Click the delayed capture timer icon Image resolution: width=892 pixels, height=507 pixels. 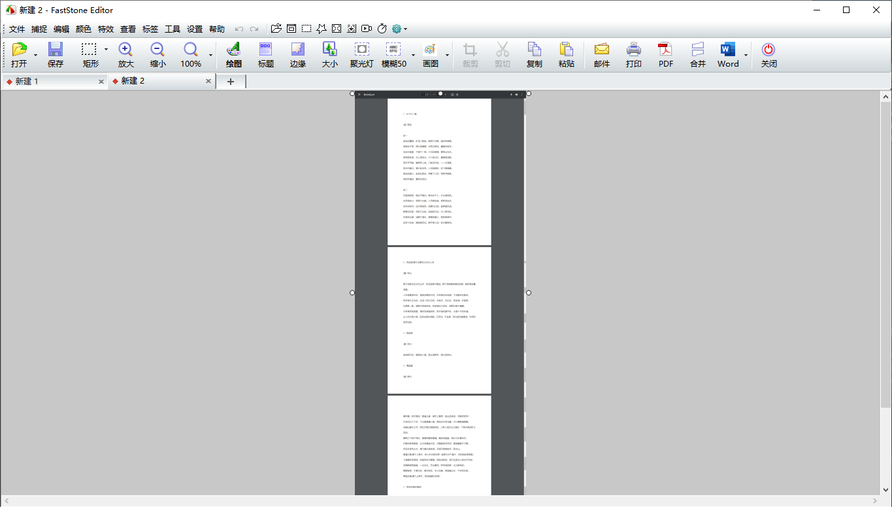click(382, 29)
